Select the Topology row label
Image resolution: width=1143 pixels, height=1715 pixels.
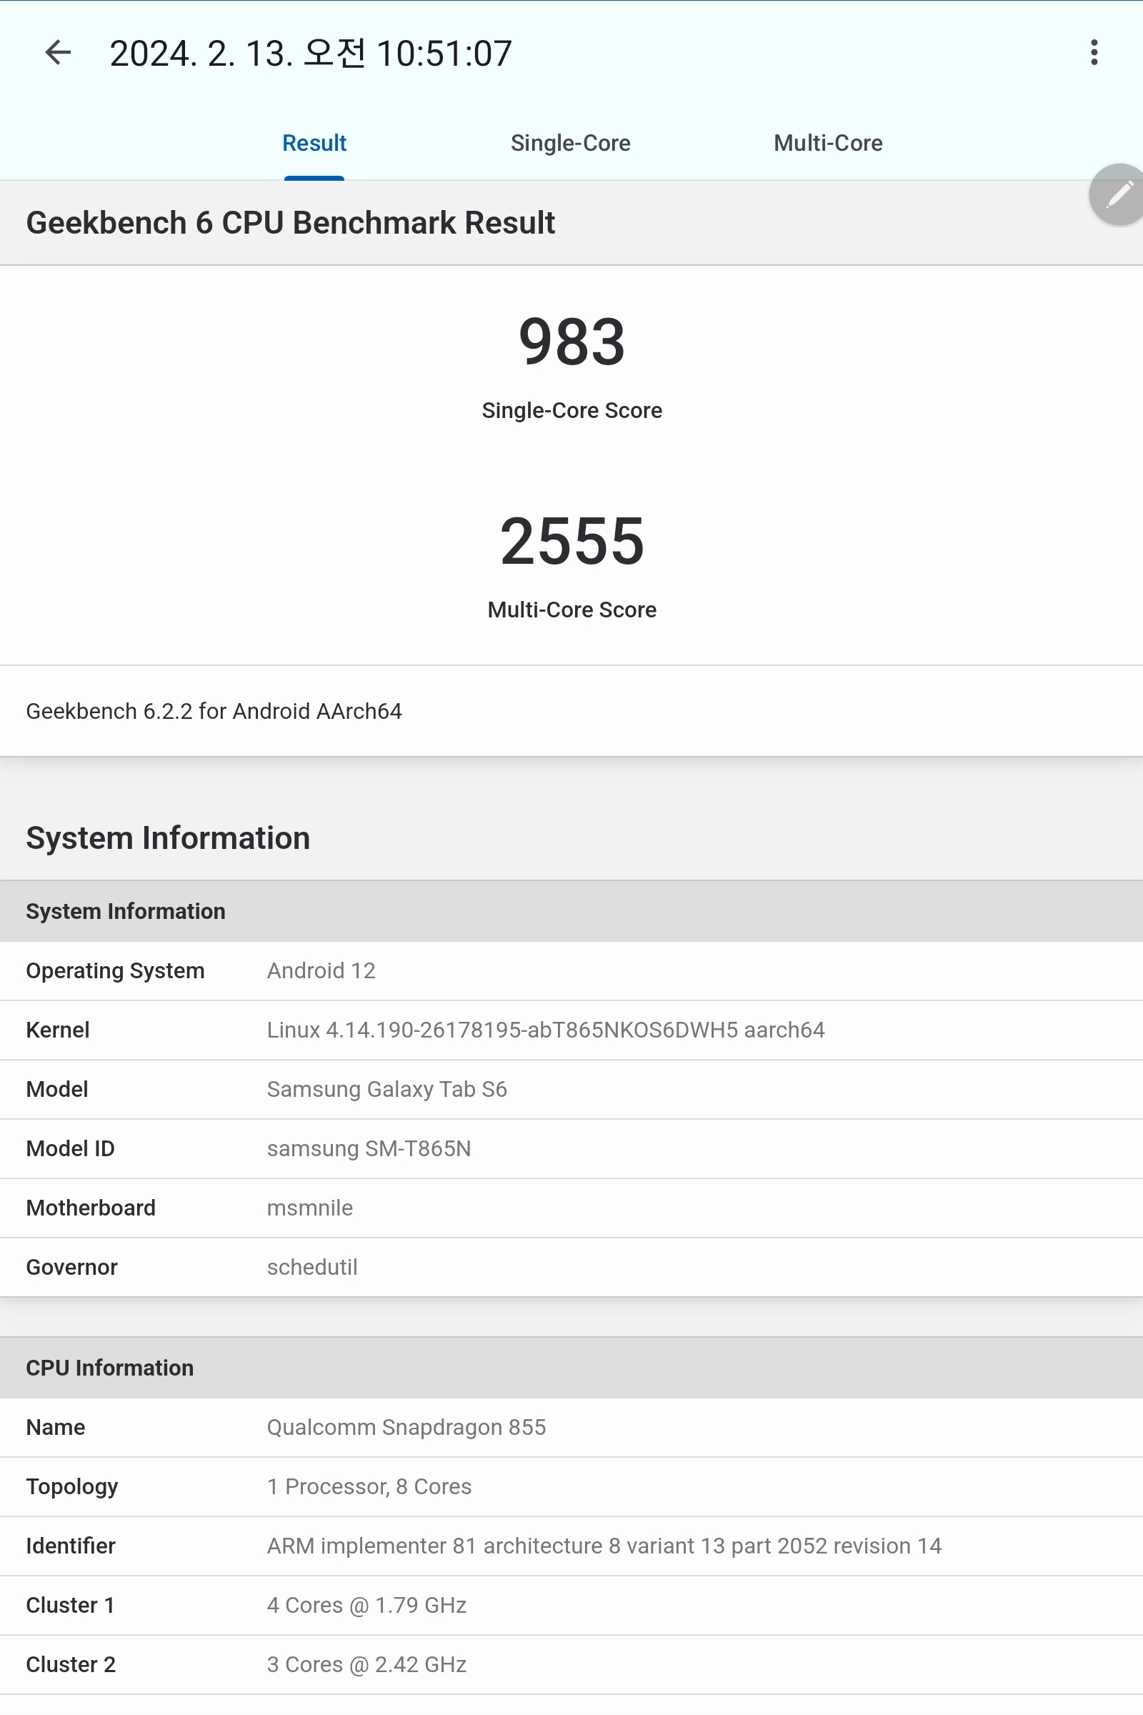coord(71,1486)
